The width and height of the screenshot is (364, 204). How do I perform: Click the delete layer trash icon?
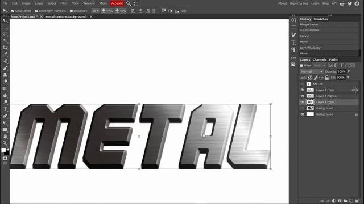(357, 201)
